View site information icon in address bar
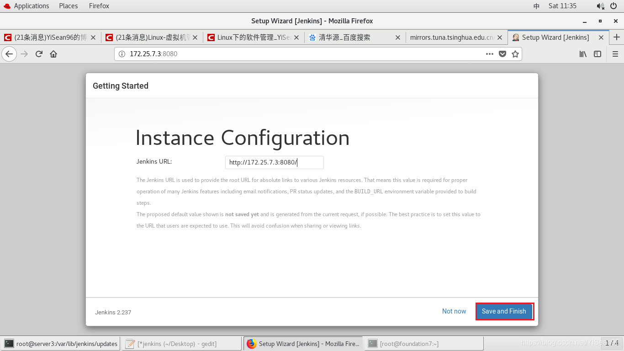The height and width of the screenshot is (351, 624). pos(122,54)
